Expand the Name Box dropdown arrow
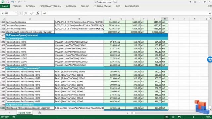 tap(16, 13)
